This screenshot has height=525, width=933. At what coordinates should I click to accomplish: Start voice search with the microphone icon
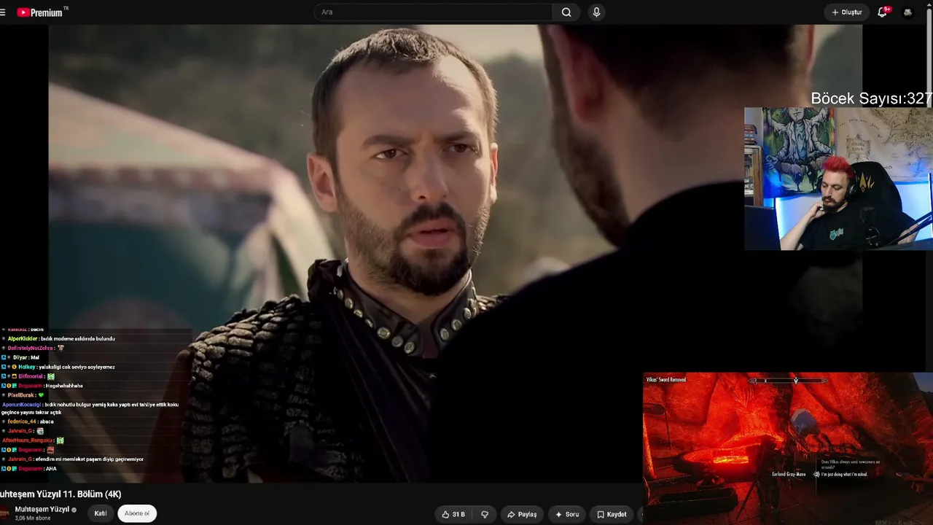(x=597, y=12)
